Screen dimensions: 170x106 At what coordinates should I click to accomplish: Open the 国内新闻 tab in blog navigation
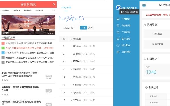(17, 10)
